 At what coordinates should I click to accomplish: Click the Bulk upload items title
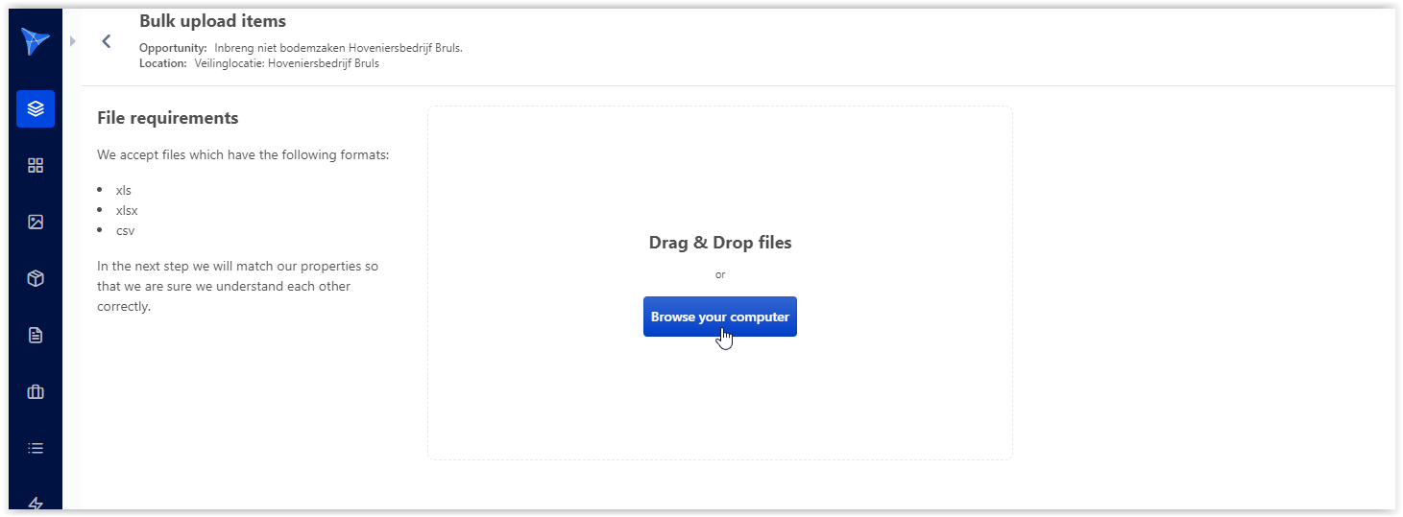(212, 21)
